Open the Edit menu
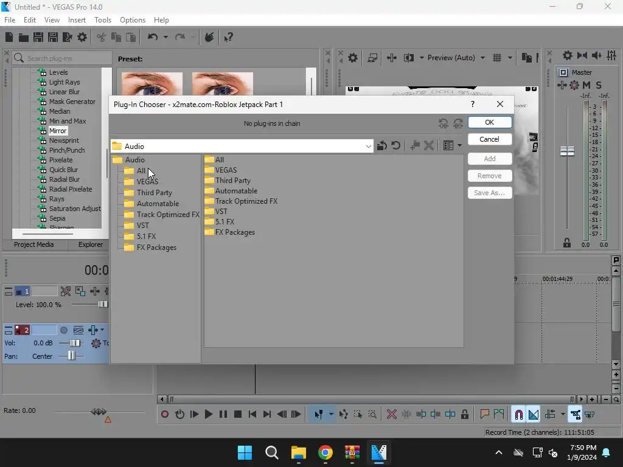Image resolution: width=623 pixels, height=467 pixels. click(30, 20)
